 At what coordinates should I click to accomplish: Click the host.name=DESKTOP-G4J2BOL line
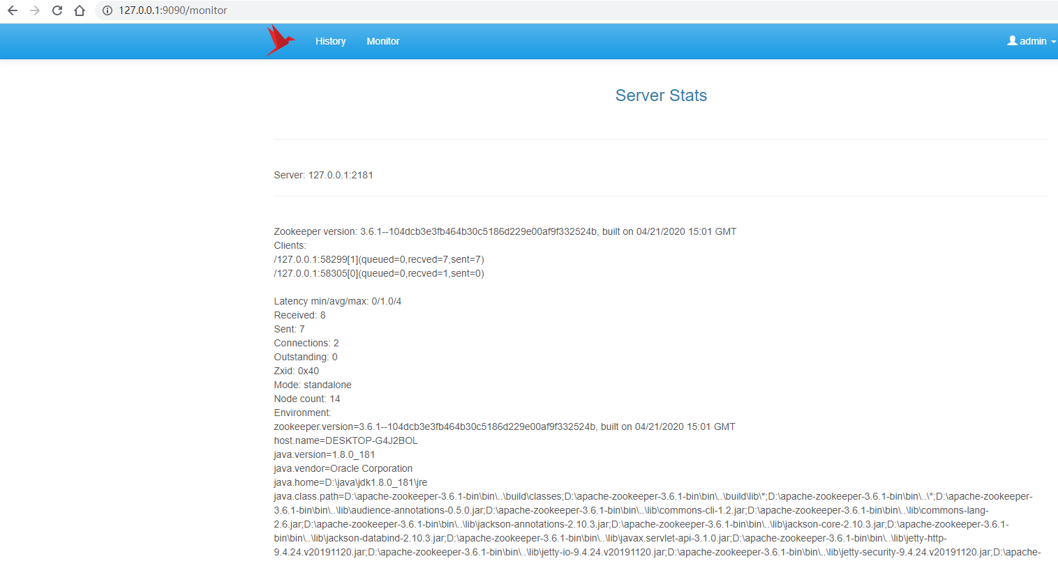tap(345, 440)
